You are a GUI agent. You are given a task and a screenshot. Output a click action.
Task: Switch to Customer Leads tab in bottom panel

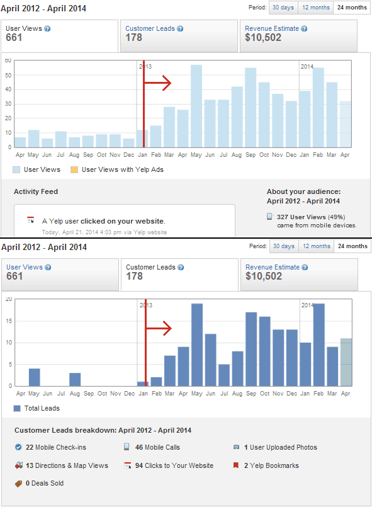pos(179,274)
